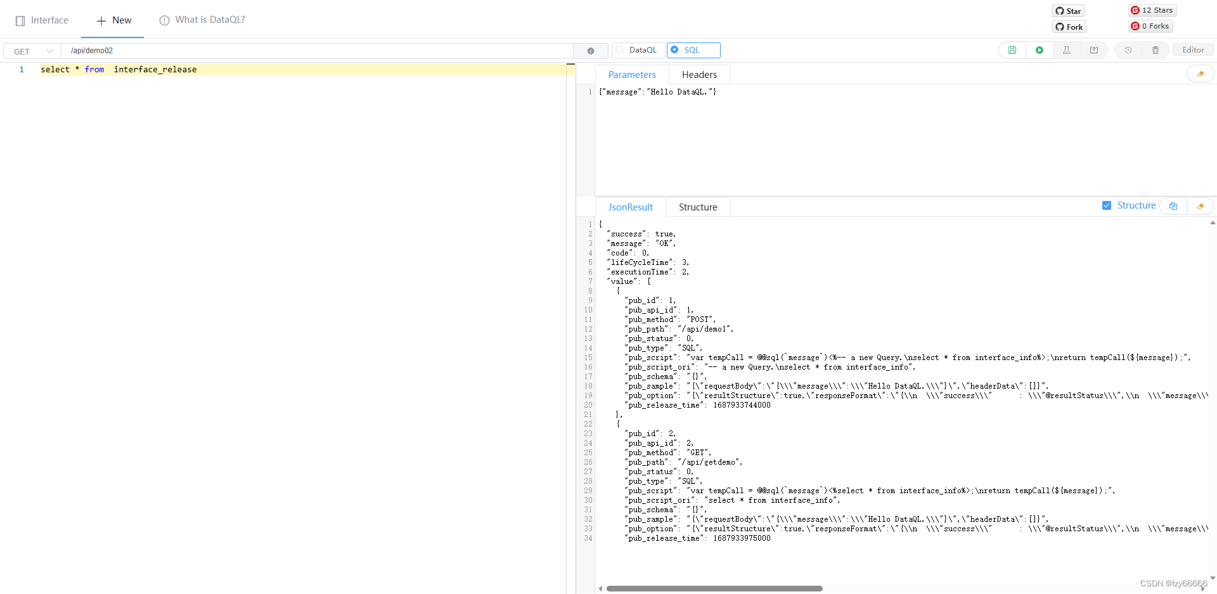Screen dimensions: 1217x594
Task: Select the SQL language option
Action: coord(693,49)
